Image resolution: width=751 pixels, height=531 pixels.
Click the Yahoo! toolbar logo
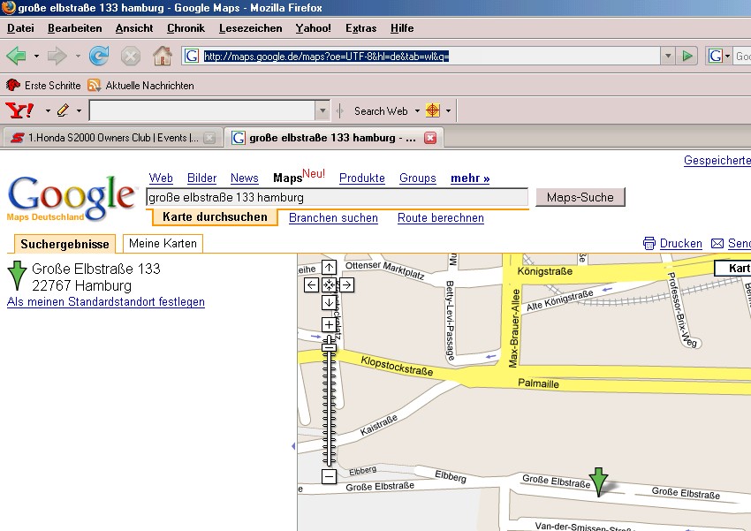pyautogui.click(x=20, y=111)
